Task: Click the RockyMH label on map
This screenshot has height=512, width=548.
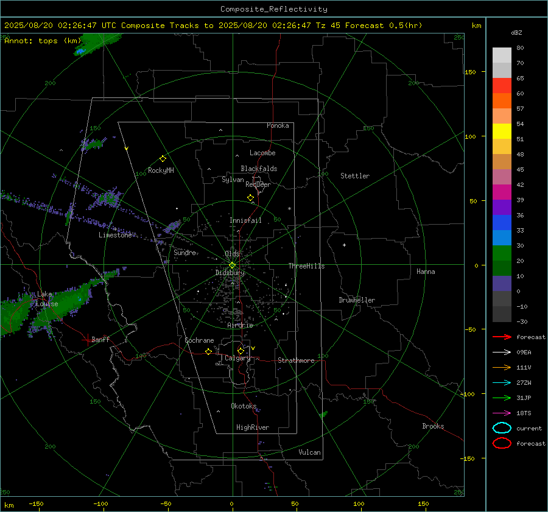Action: [x=161, y=170]
